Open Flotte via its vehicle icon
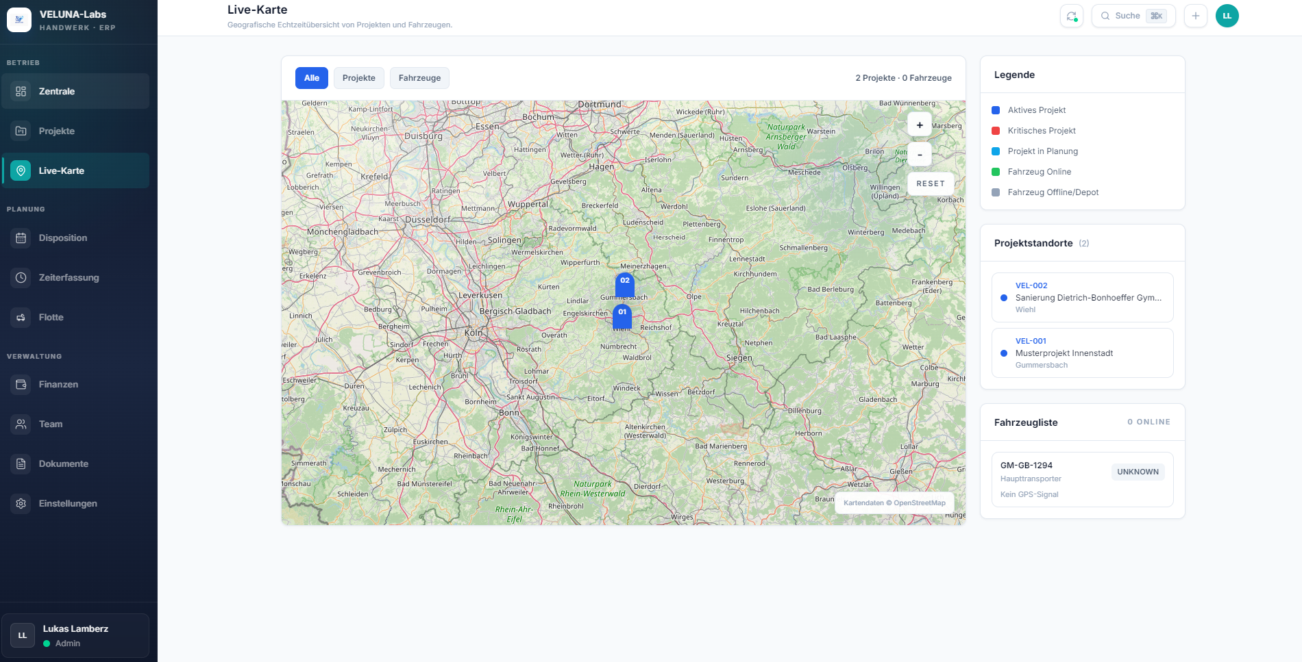Screen dimensions: 1302x662 (21, 318)
